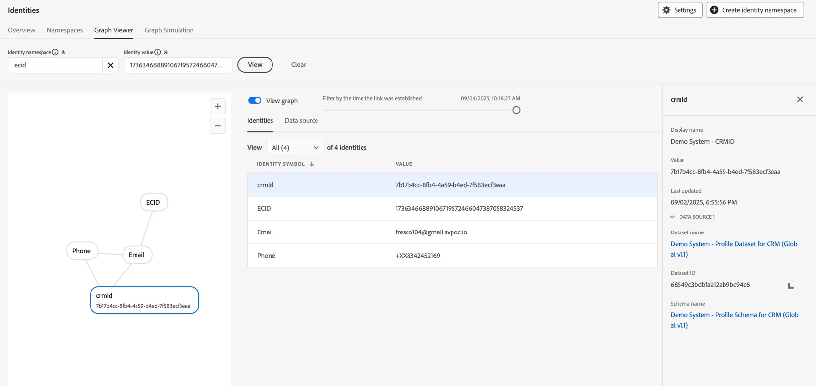Select the Phone node in the graph
Viewport: 816px width, 386px height.
click(x=82, y=251)
